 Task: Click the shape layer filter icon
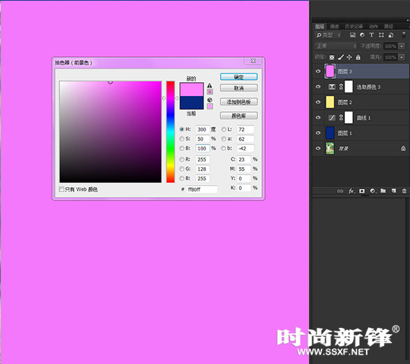click(x=381, y=35)
